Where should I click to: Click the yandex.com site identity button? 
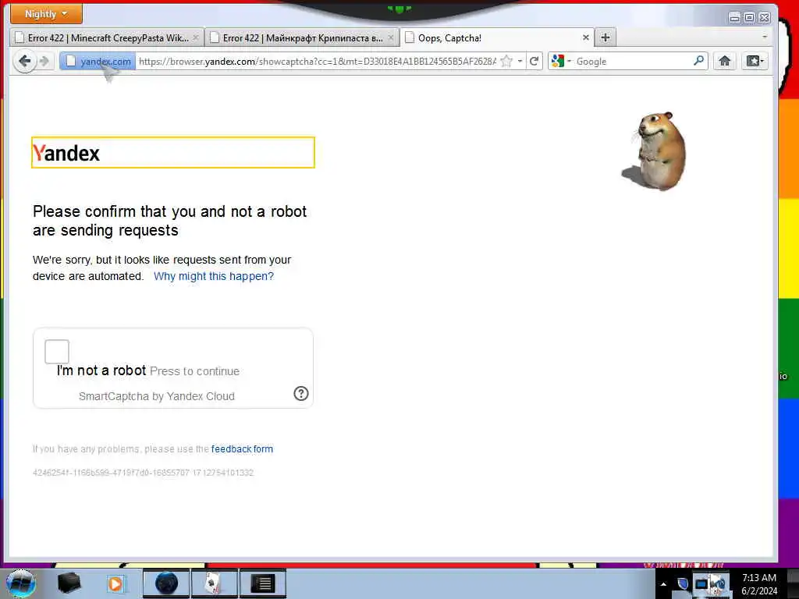(x=98, y=62)
